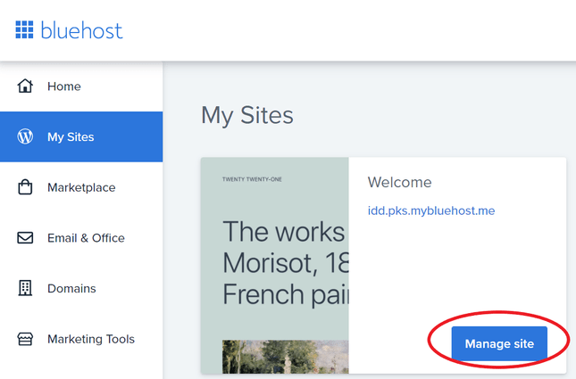Select My Sites label in the sidebar
Viewport: 576px width, 379px height.
71,137
